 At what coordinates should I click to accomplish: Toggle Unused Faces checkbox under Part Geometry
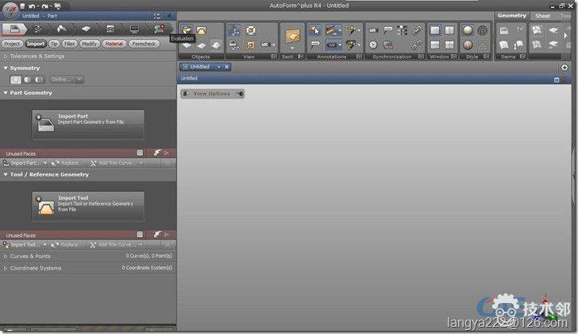click(x=140, y=153)
